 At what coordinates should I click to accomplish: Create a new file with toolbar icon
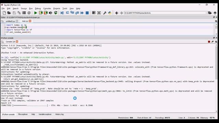(x=4, y=13)
